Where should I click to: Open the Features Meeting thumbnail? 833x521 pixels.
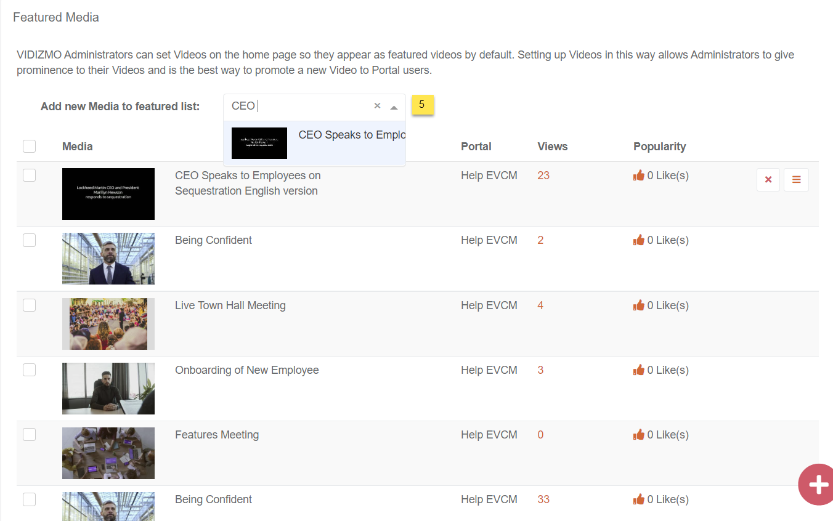pos(108,453)
